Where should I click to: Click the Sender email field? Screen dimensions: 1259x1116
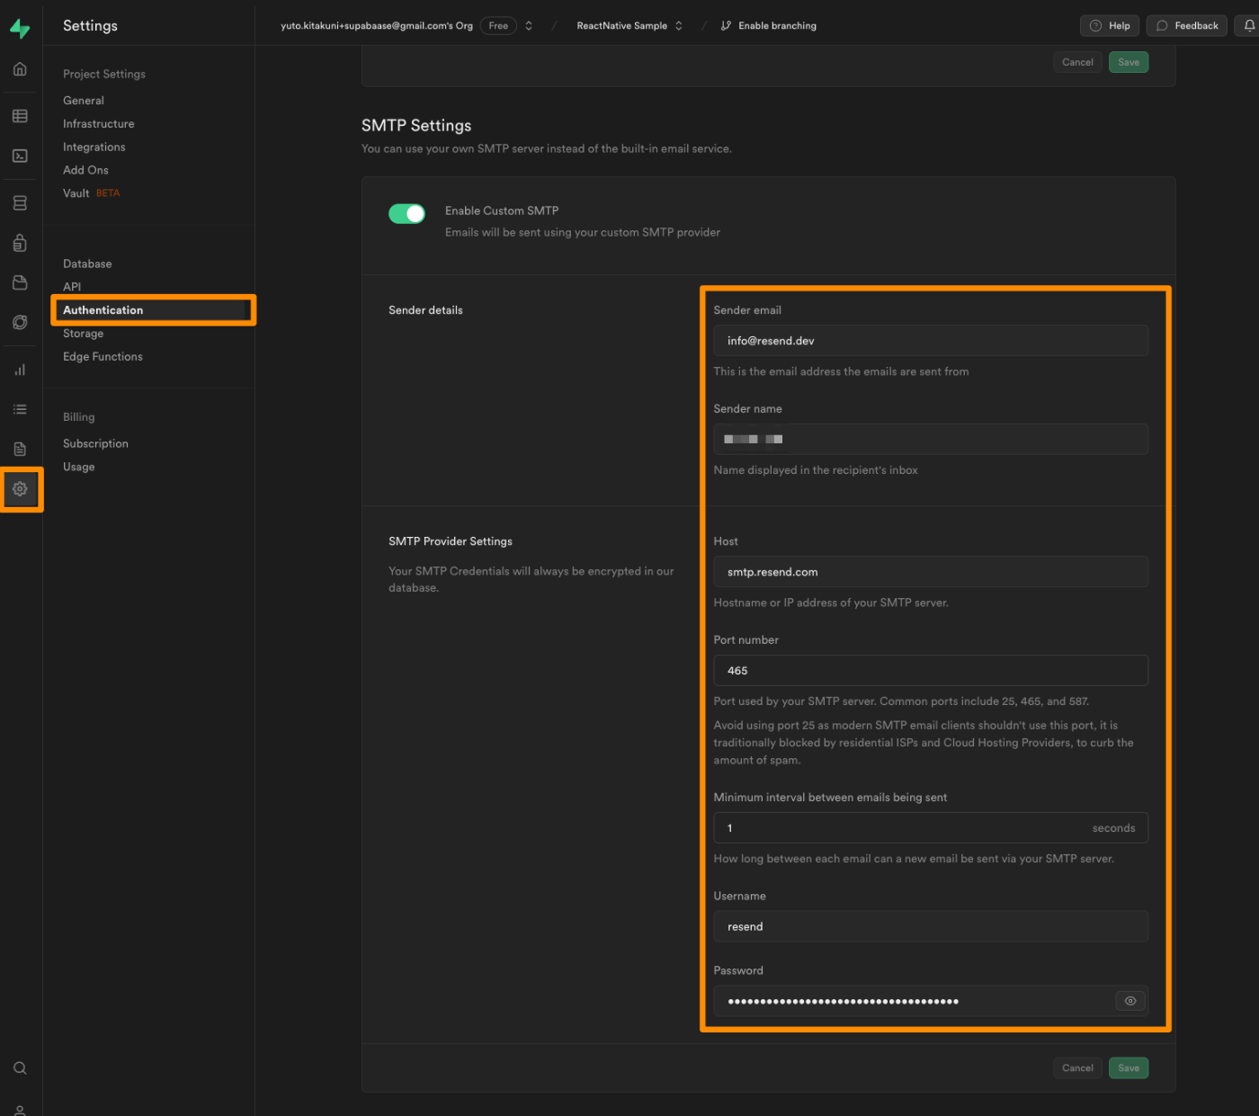click(x=931, y=341)
